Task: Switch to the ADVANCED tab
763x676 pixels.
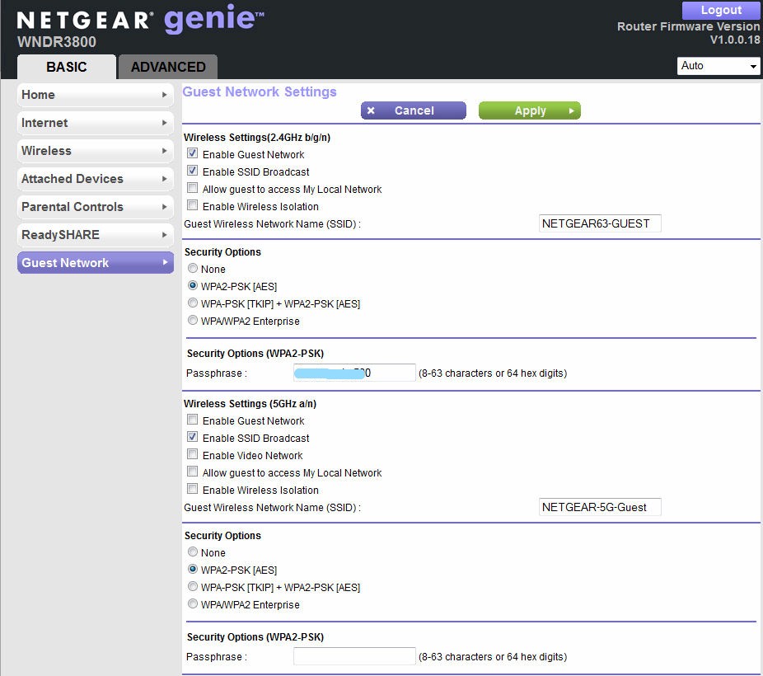Action: 168,67
